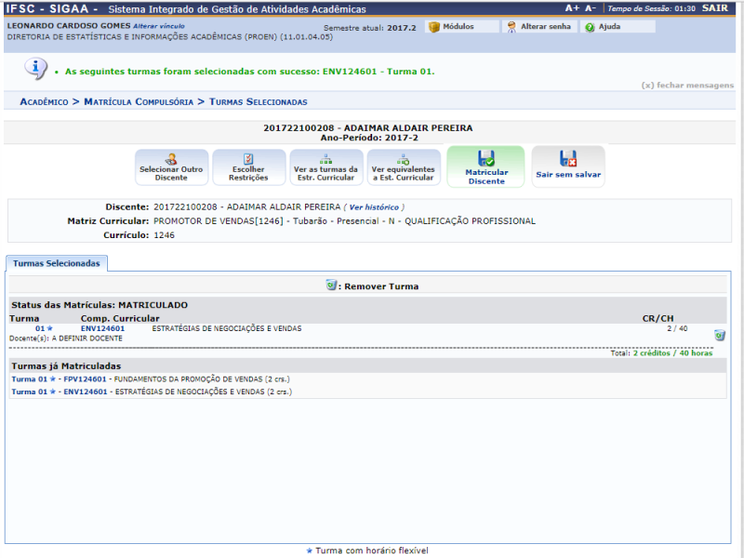Close messages via fechar mensagens

point(687,86)
